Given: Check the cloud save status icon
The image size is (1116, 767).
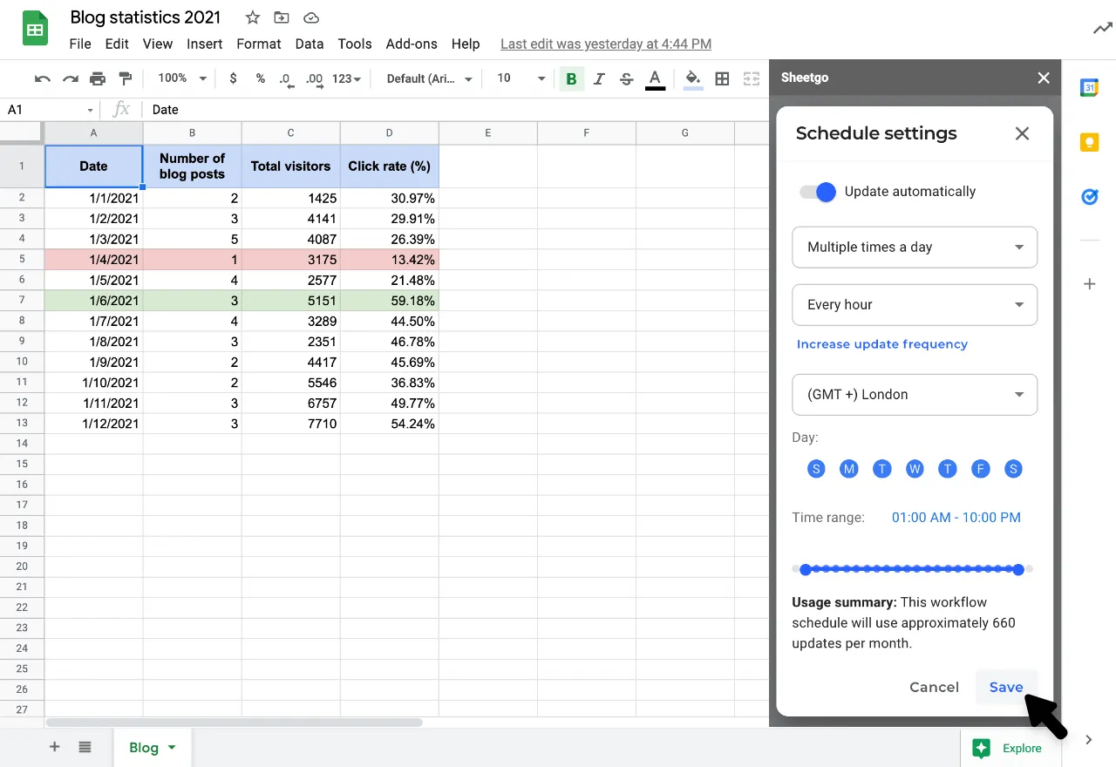Looking at the screenshot, I should click(310, 17).
